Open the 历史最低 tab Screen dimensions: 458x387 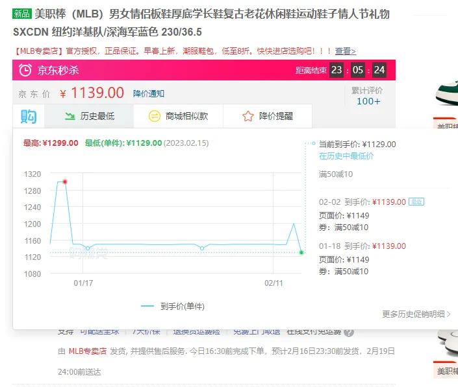click(89, 116)
